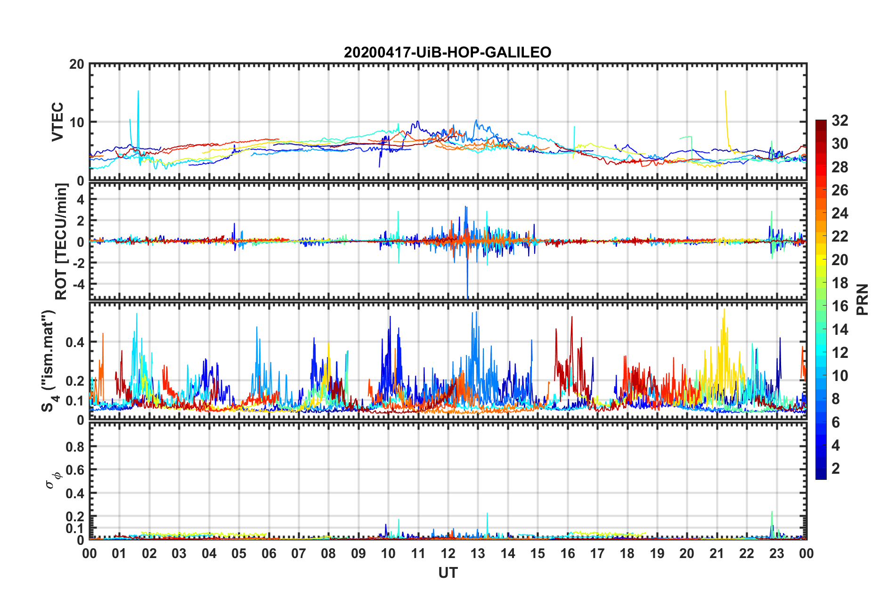
Task: Click the 32 label on the PRN colorbar
Action: [839, 121]
